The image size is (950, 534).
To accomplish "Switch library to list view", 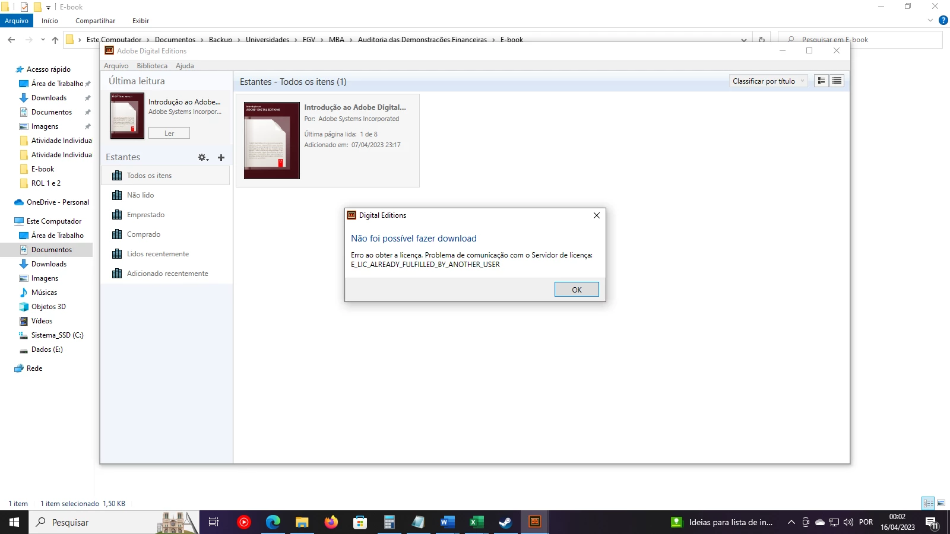I will [x=837, y=81].
